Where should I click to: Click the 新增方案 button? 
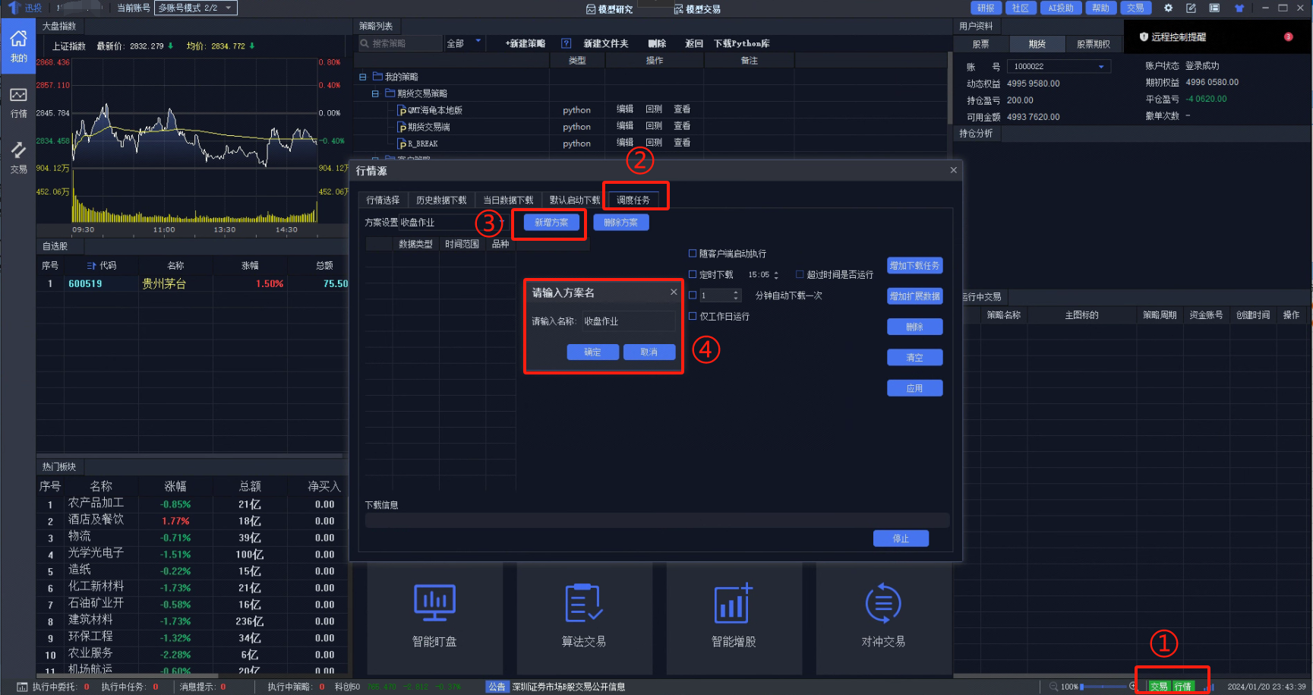[551, 223]
